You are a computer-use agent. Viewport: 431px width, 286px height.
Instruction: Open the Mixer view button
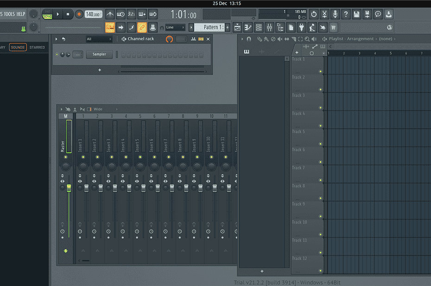269,27
